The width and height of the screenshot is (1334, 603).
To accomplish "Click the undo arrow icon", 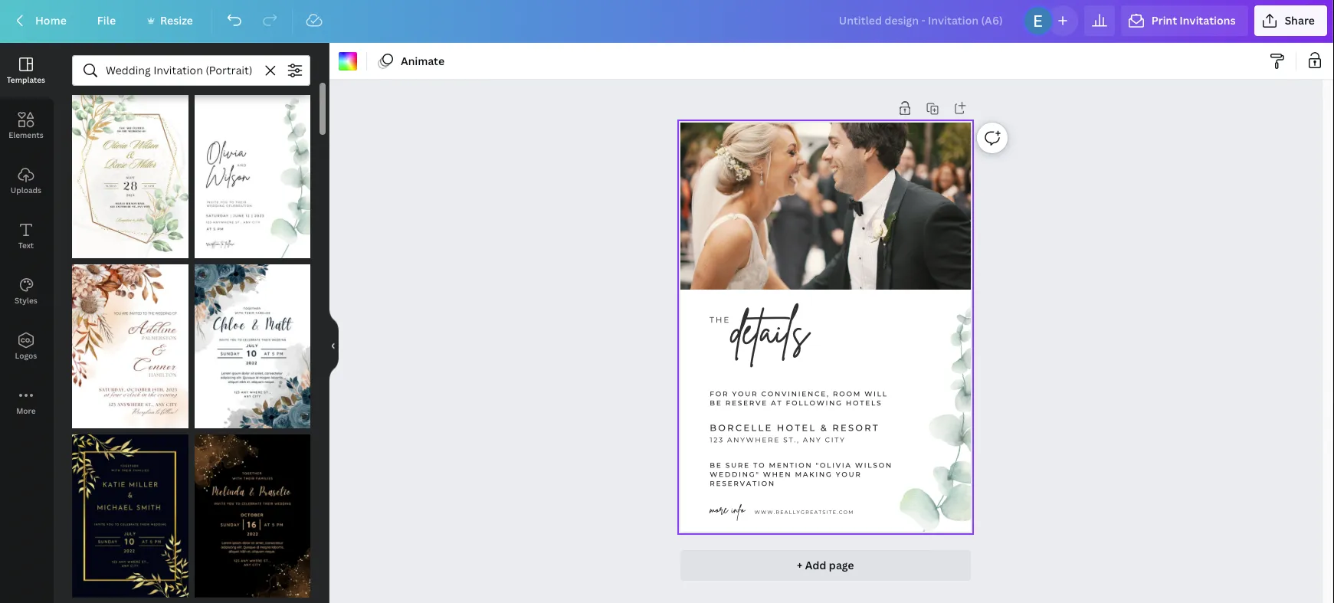I will (234, 21).
